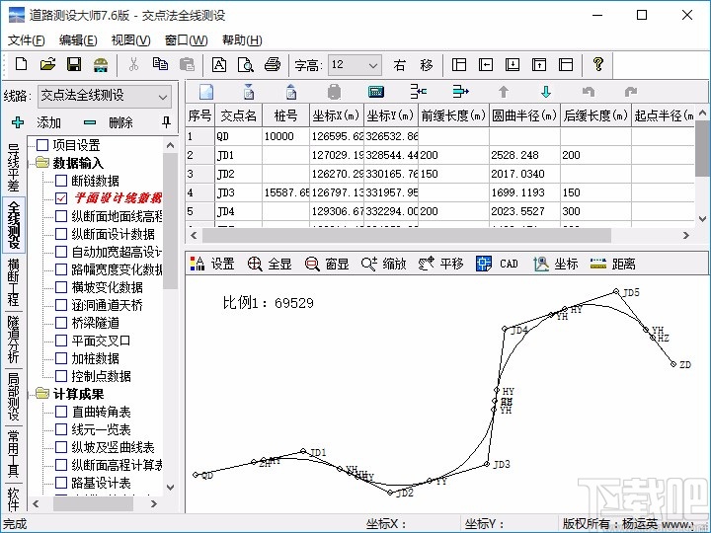Screen dimensions: 711x533
Task: Save with the floppy disk icon
Action: (x=74, y=64)
